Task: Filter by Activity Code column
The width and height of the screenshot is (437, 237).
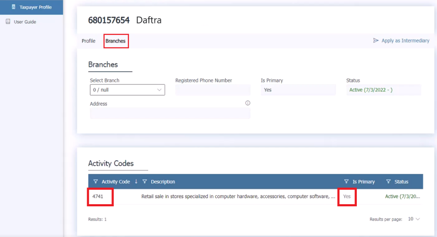Action: point(96,182)
